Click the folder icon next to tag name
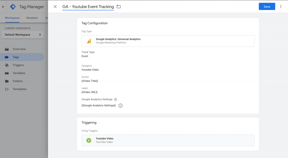 (x=119, y=6)
